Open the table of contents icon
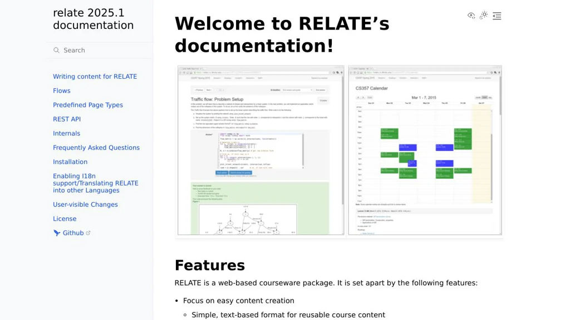570x320 pixels. (x=497, y=16)
